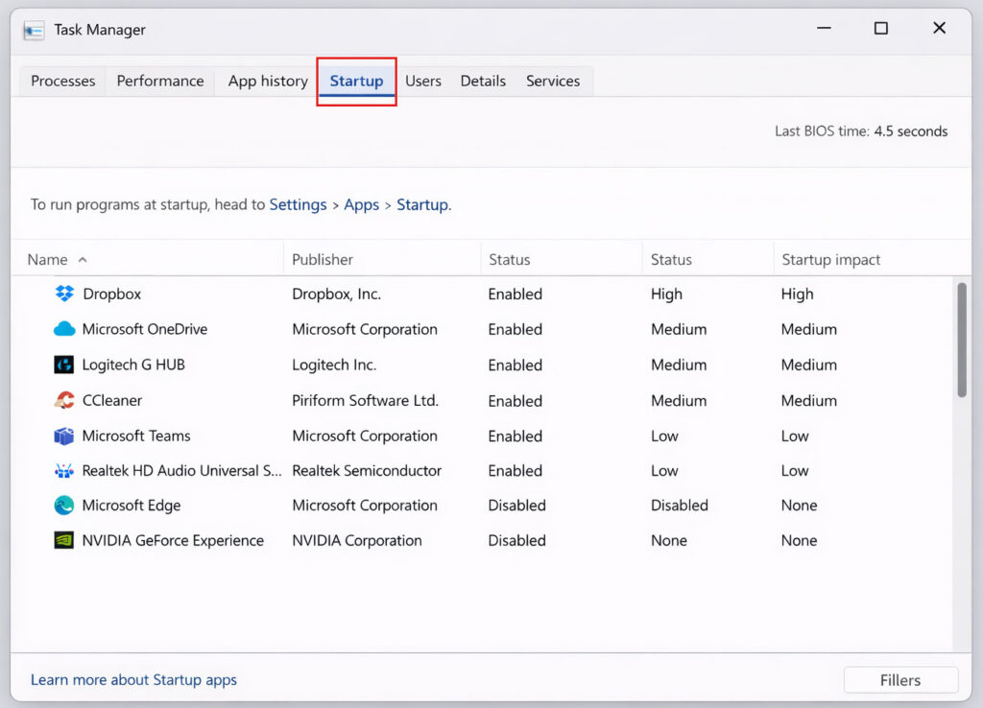This screenshot has height=708, width=983.
Task: Select the CCleaner icon in list
Action: [64, 400]
